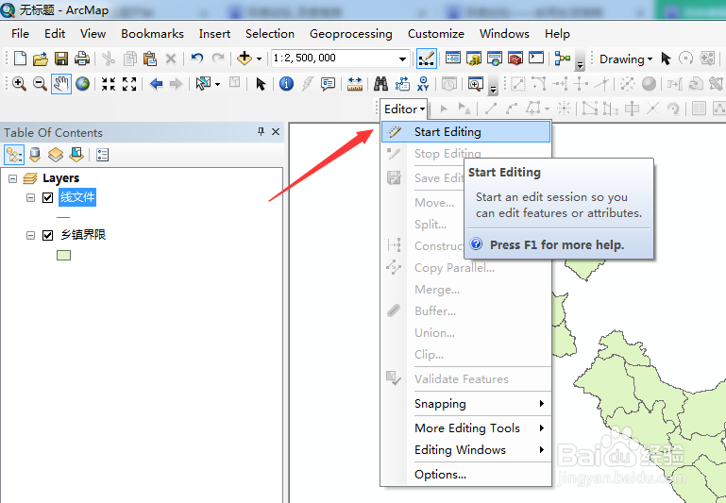
Task: Print the map with printer icon
Action: [x=82, y=59]
